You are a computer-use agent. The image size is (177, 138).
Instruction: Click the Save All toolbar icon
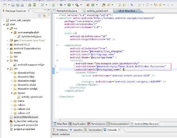(18, 5)
